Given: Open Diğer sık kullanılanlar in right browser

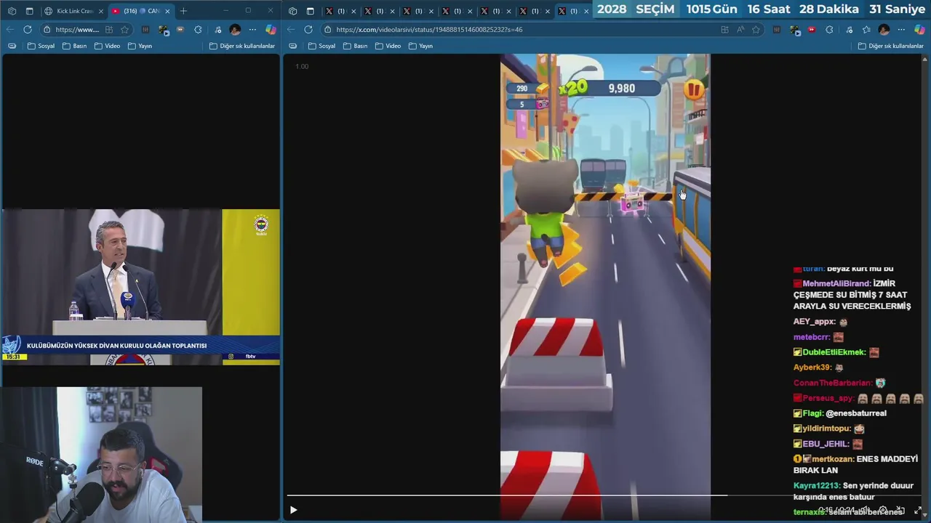Looking at the screenshot, I should [x=891, y=46].
